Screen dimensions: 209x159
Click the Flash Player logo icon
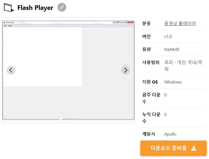tap(9, 8)
